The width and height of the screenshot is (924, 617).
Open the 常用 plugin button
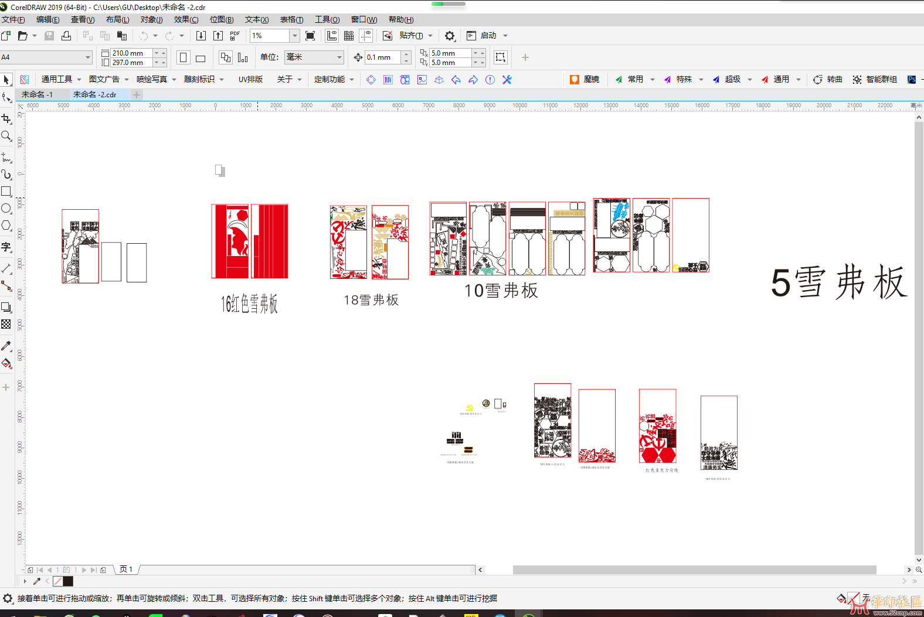[629, 80]
